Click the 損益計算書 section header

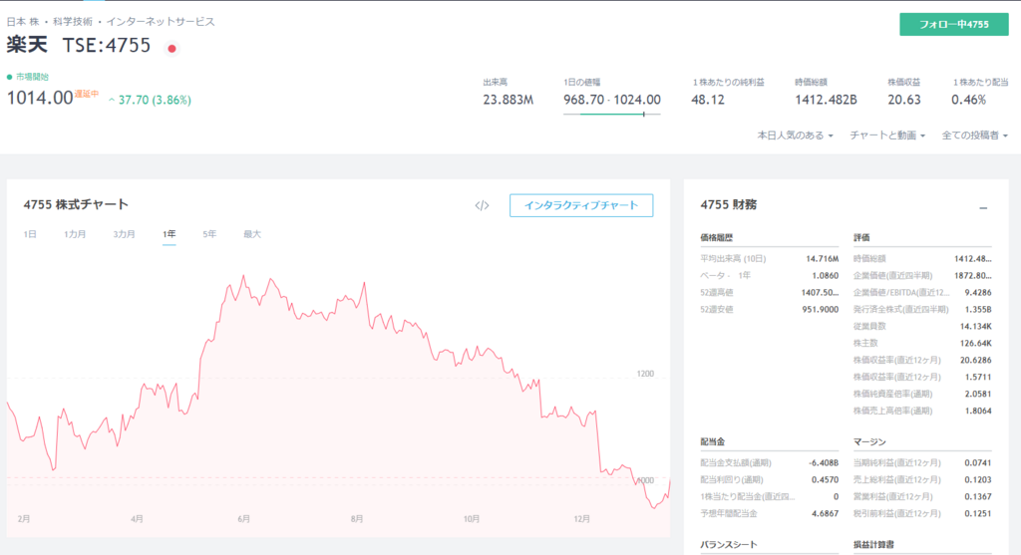tap(873, 545)
